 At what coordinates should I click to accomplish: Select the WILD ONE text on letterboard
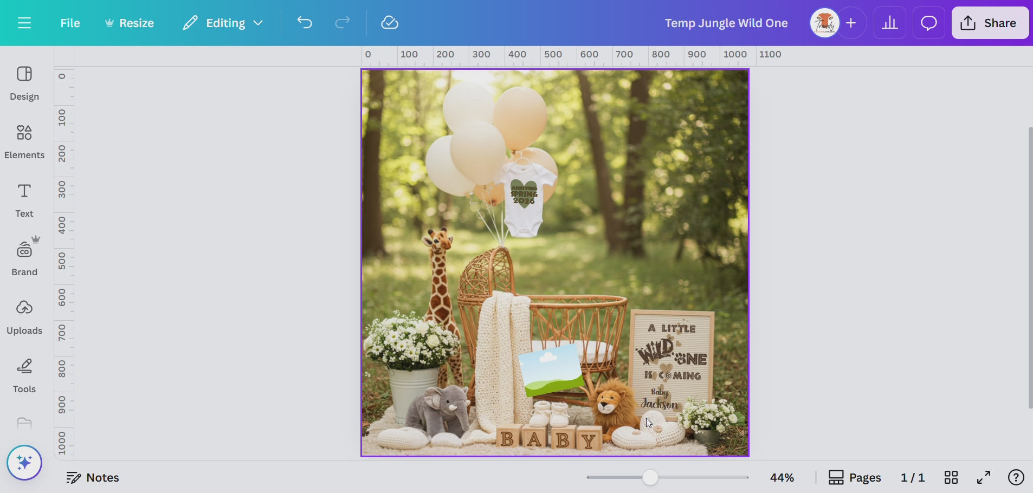pos(672,353)
